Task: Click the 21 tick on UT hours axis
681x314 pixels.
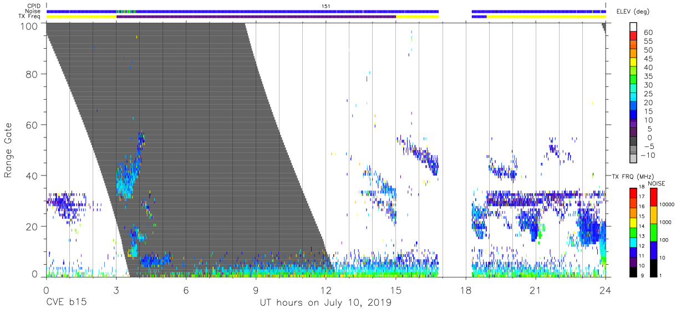Action: tap(536, 290)
